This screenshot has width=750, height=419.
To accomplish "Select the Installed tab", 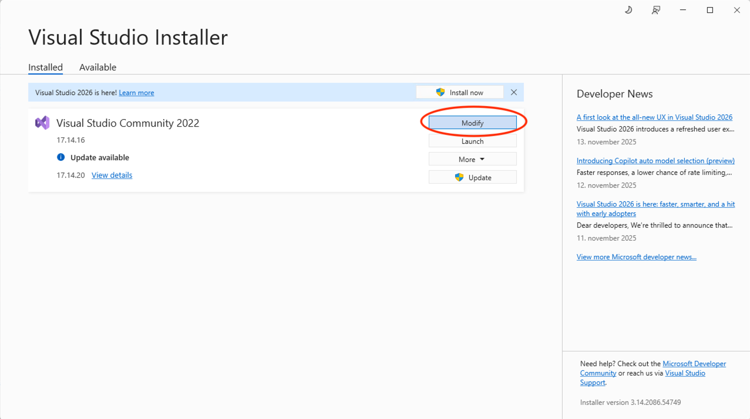I will click(45, 67).
